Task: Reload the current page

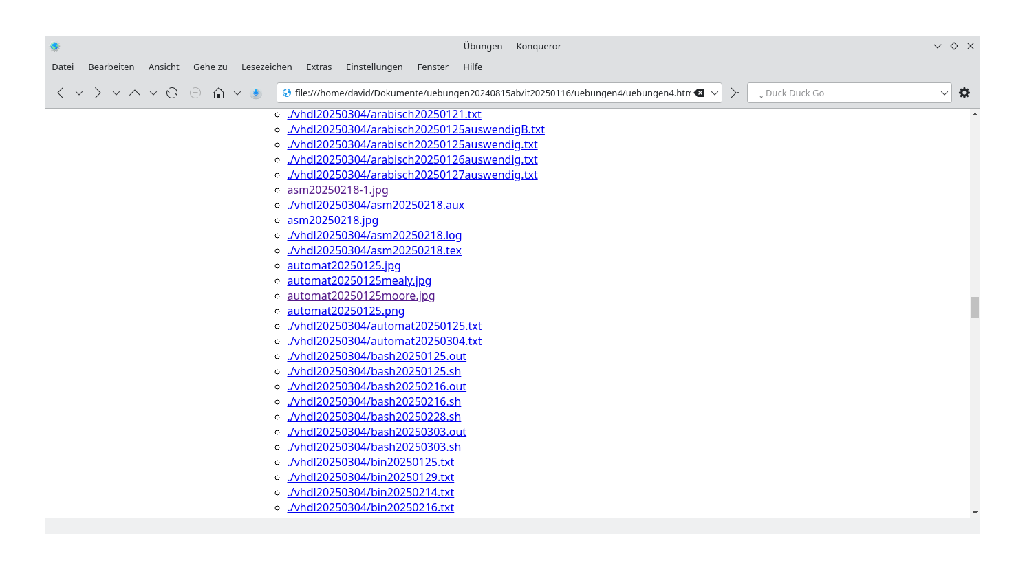Action: point(172,93)
